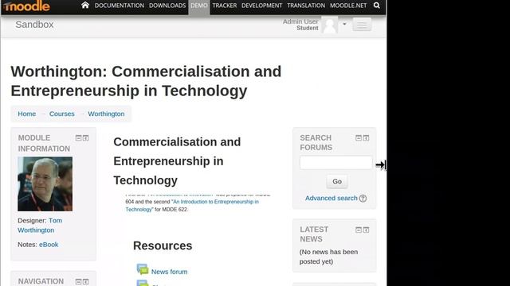510x286 pixels.
Task: Open the Advanced search link
Action: [331, 198]
